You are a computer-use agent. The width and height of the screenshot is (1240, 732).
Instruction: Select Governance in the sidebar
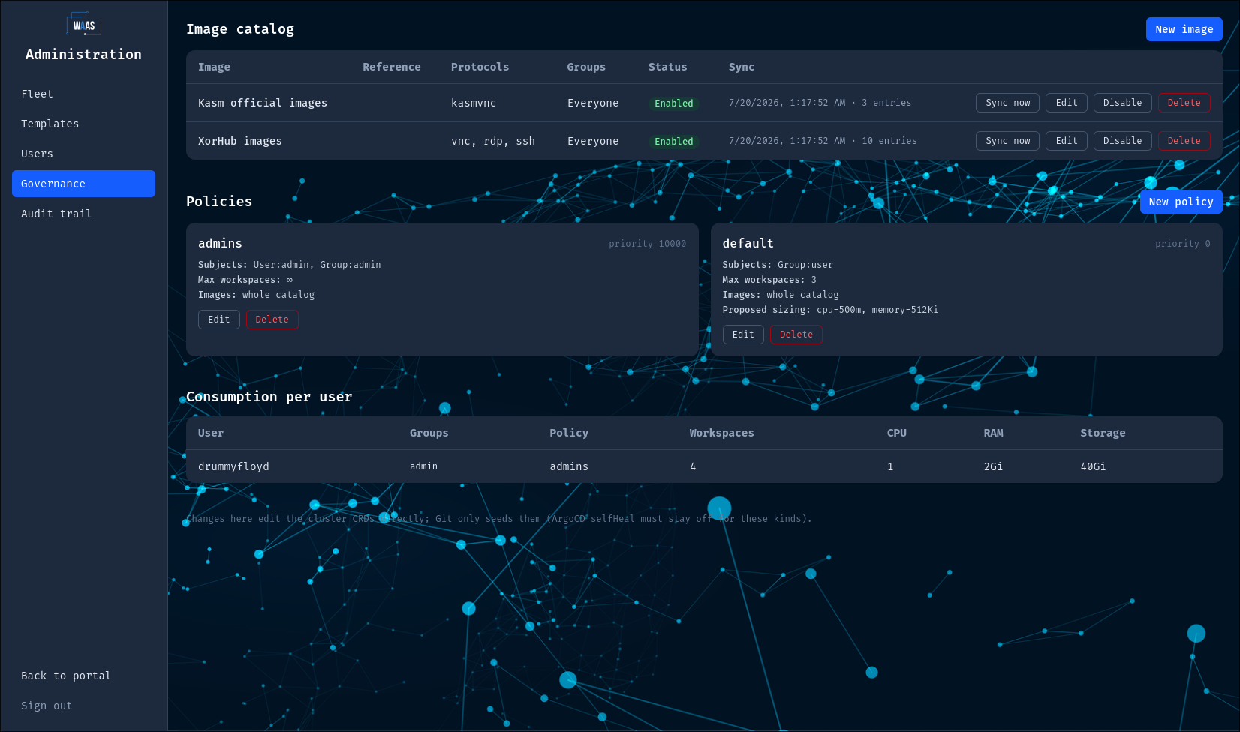tap(83, 184)
